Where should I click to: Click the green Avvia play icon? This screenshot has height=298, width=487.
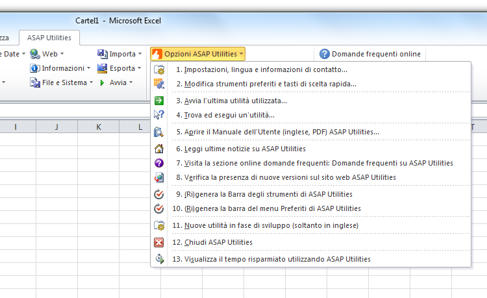[x=102, y=82]
